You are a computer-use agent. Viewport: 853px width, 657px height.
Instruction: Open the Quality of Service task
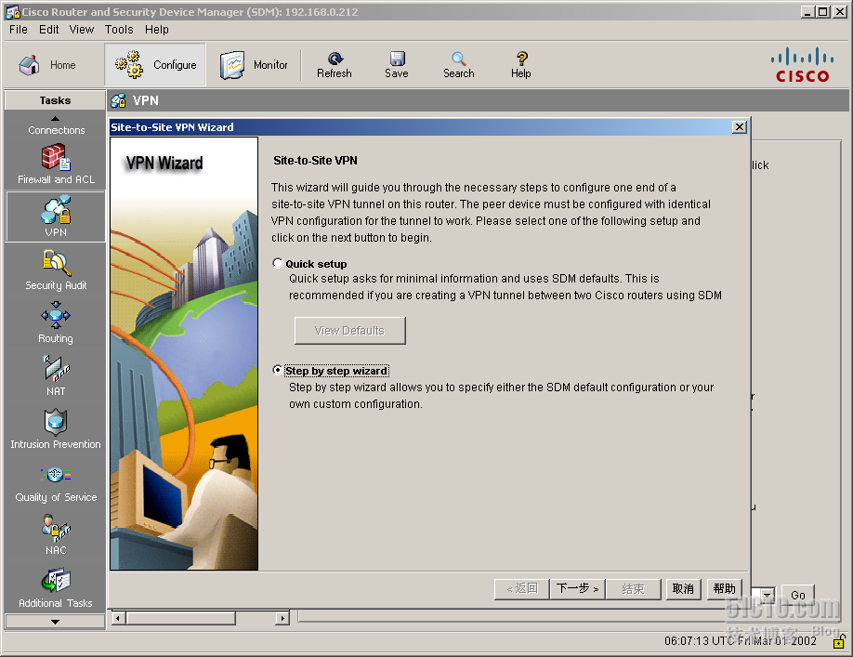tap(56, 482)
